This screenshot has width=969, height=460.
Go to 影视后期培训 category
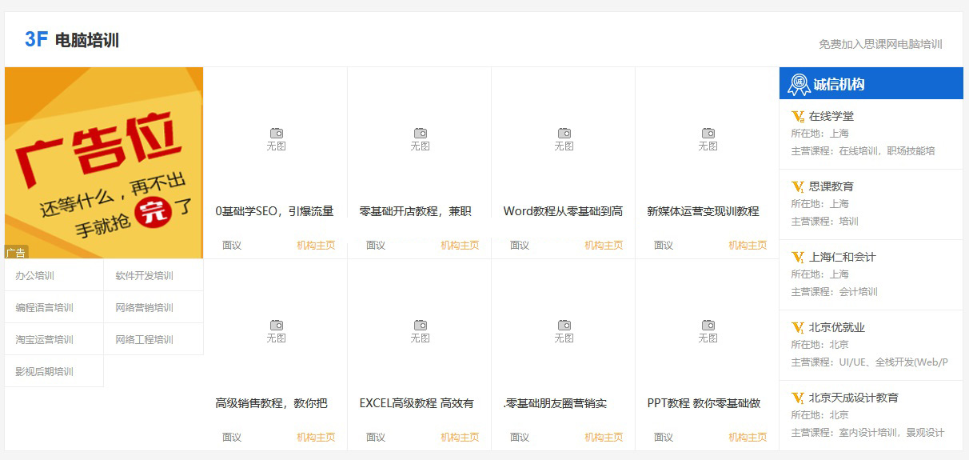44,372
